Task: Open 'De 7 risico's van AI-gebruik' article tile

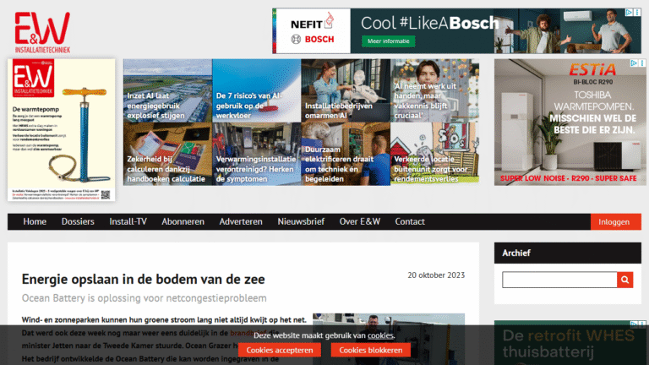Action: tap(256, 90)
